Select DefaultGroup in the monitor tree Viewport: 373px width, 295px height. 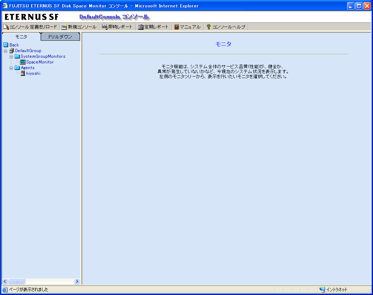[28, 50]
